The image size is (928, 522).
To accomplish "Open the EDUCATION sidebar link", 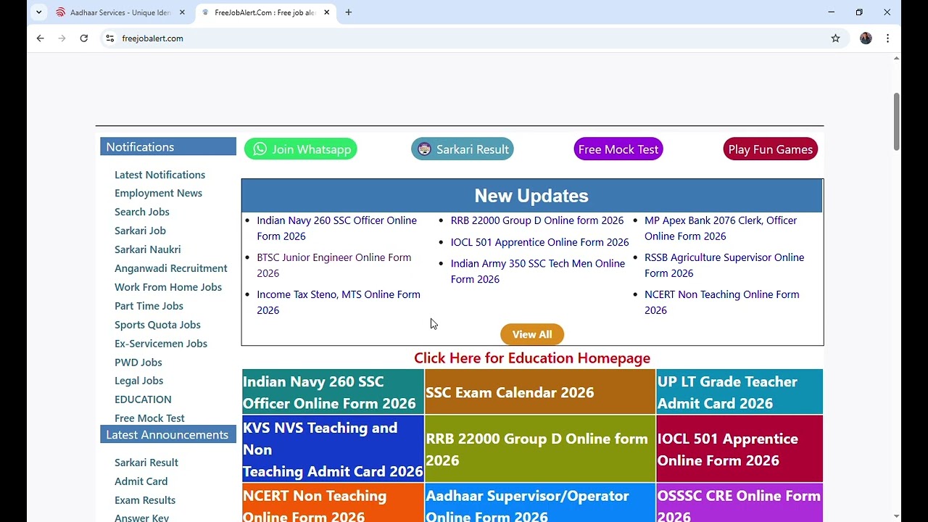I will click(143, 399).
